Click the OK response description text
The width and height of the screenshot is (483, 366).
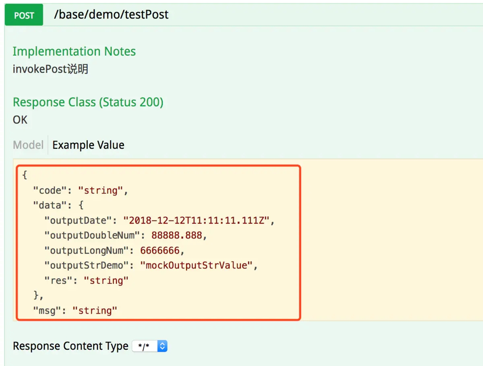tap(19, 120)
